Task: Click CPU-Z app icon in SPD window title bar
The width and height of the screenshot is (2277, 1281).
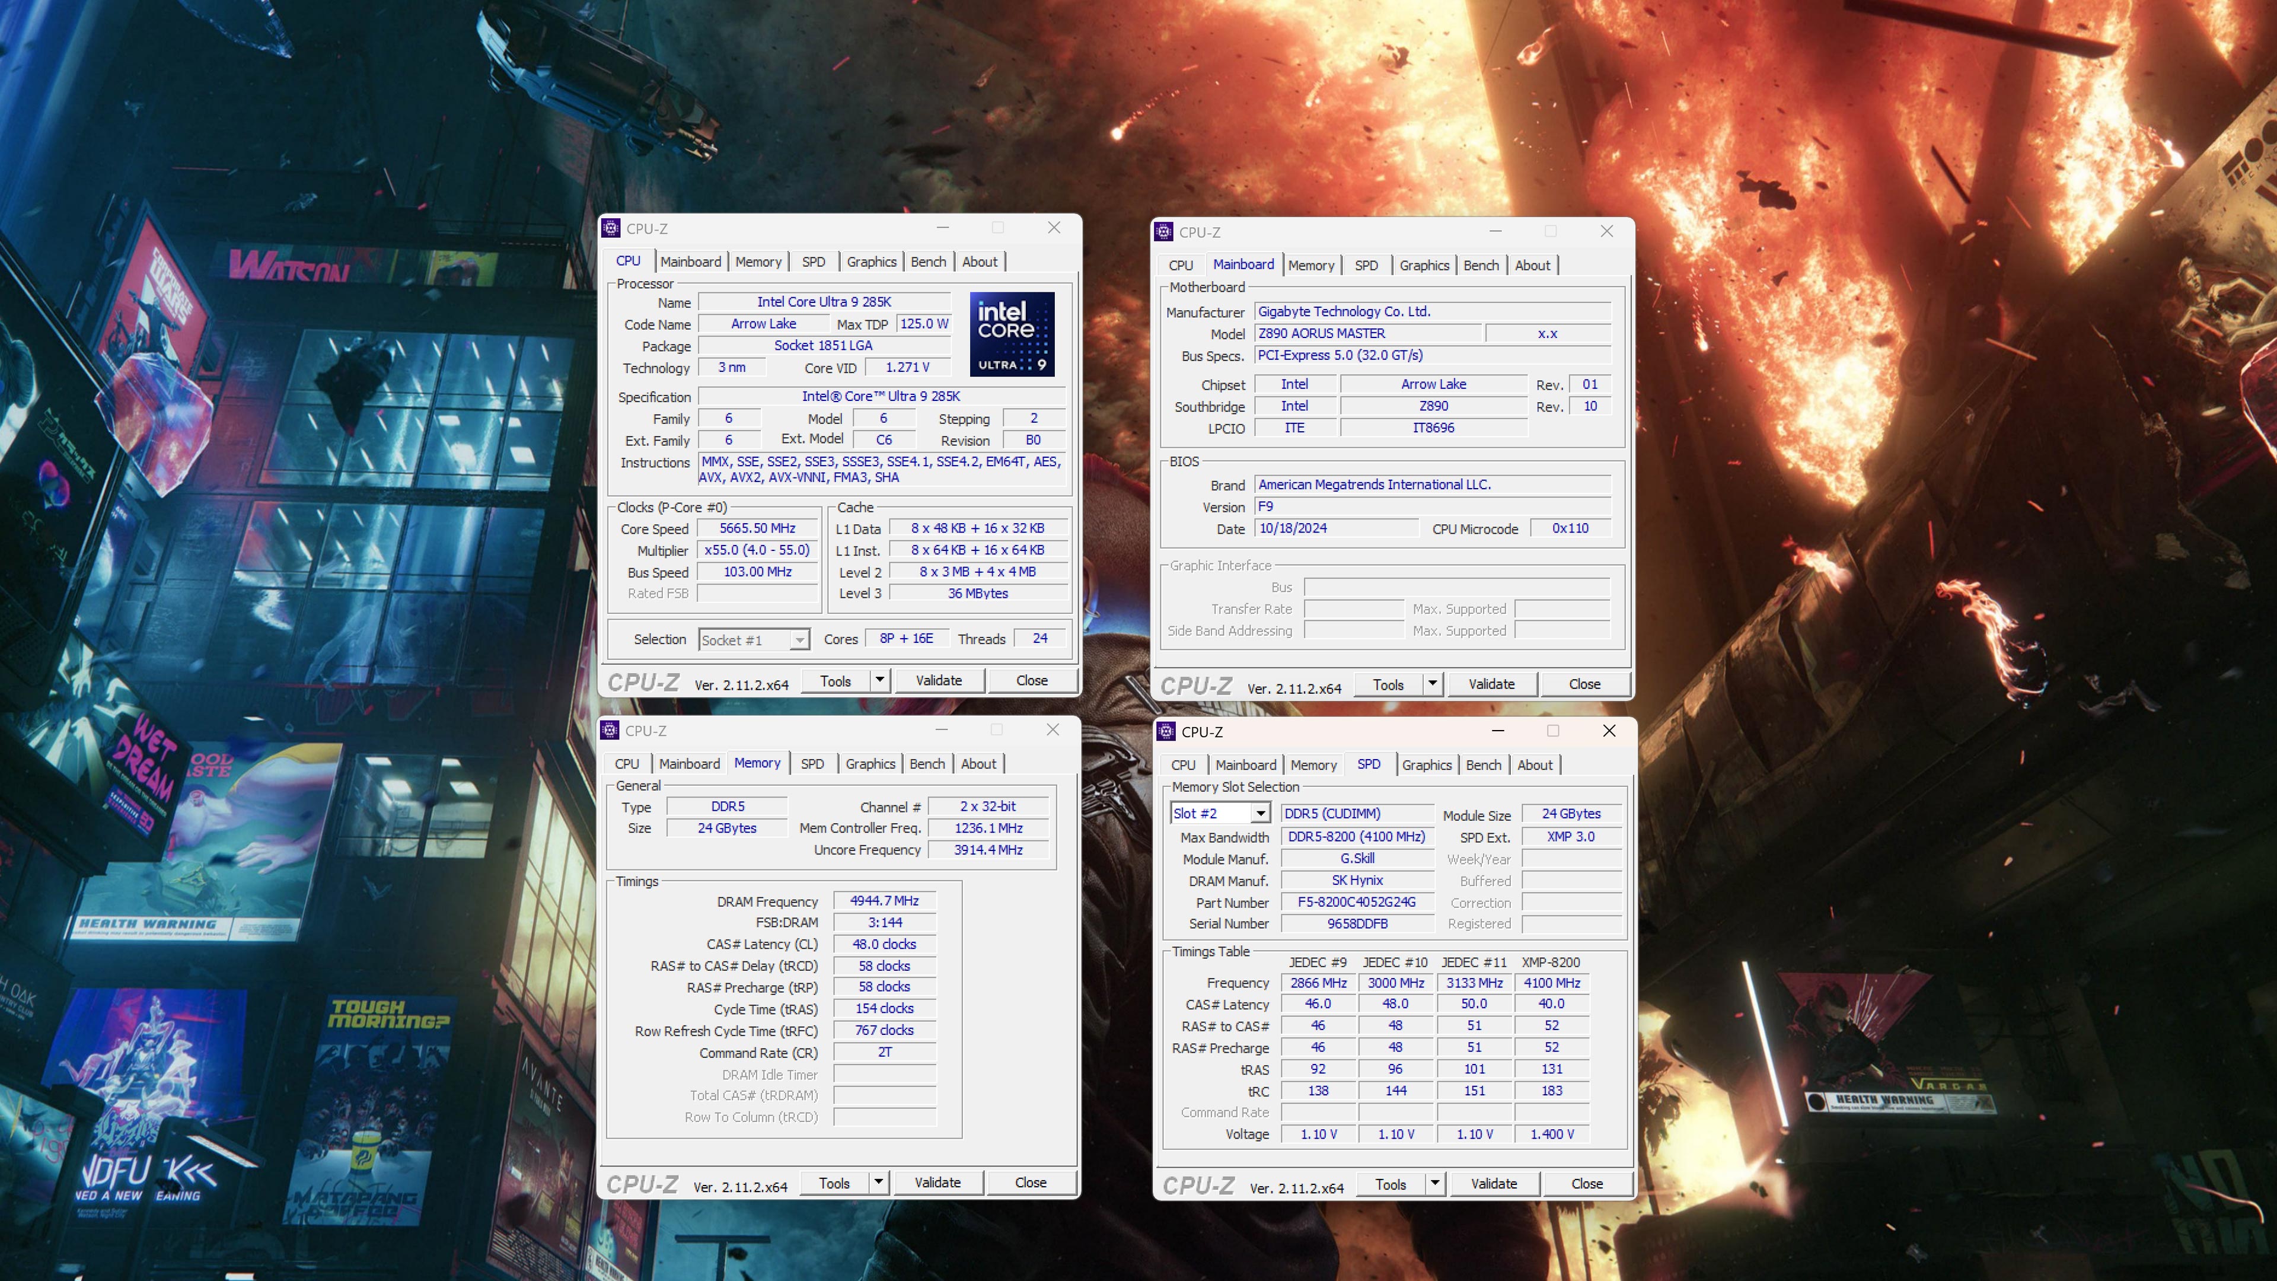Action: coord(1166,731)
